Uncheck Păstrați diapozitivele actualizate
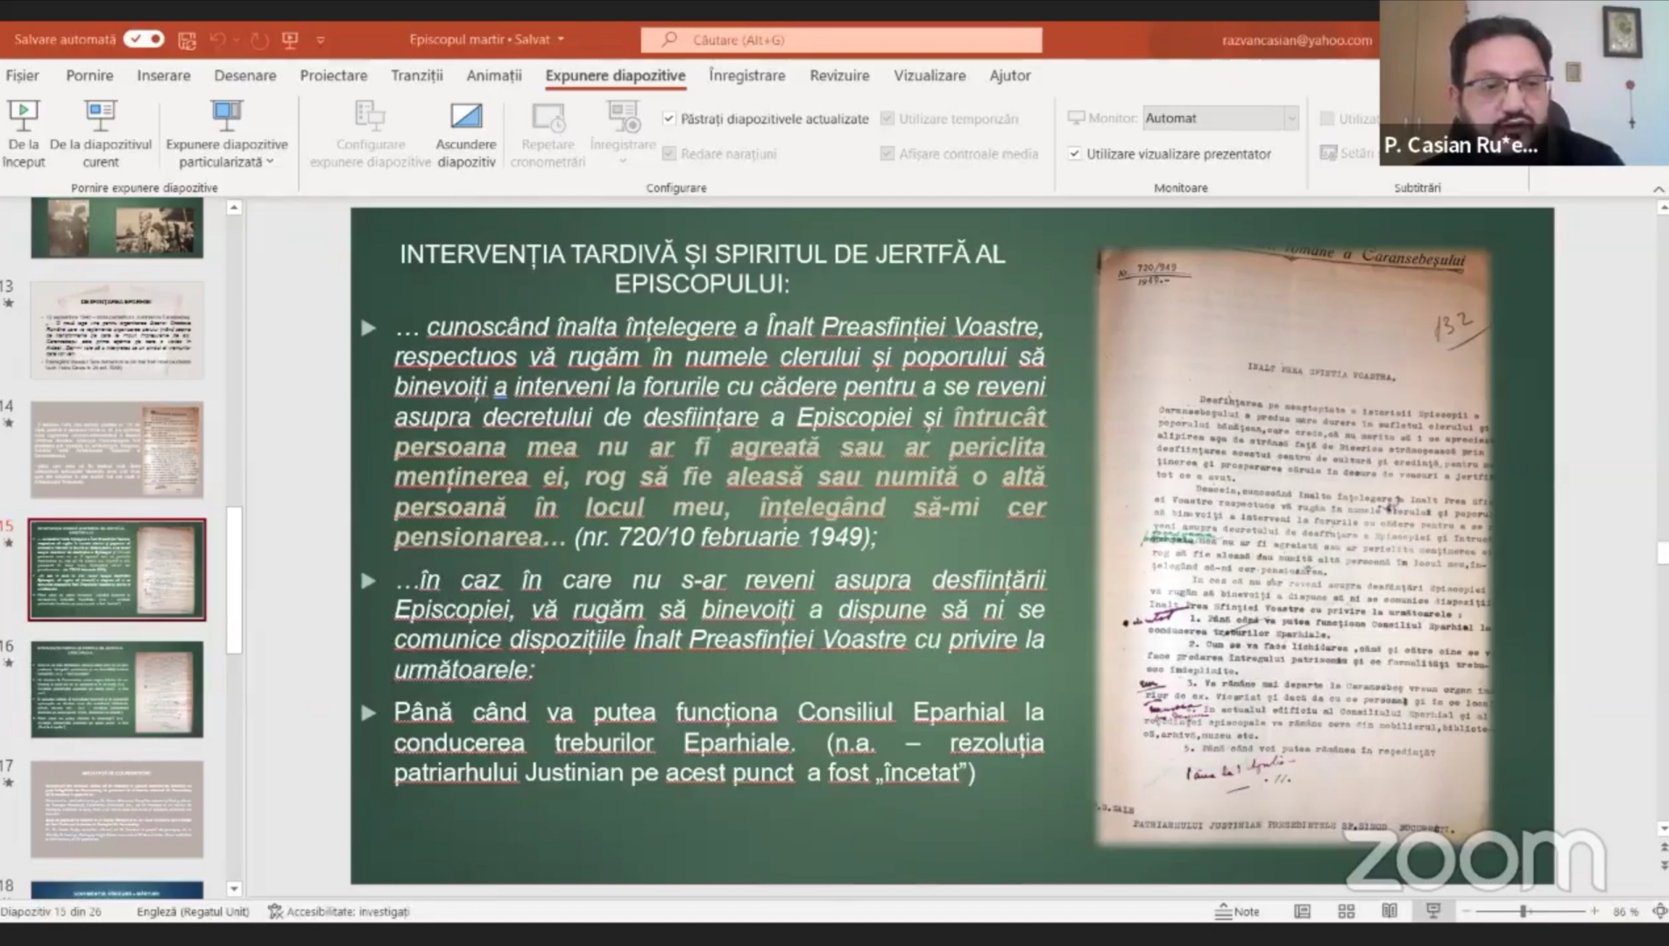 [x=669, y=118]
